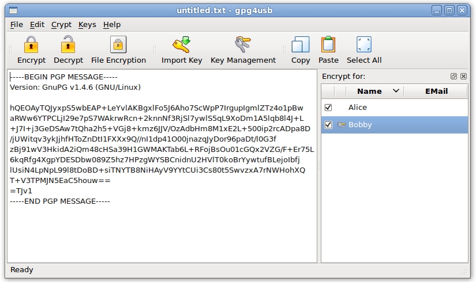Click the window resize grip in status bar
The height and width of the screenshot is (282, 476).
464,272
